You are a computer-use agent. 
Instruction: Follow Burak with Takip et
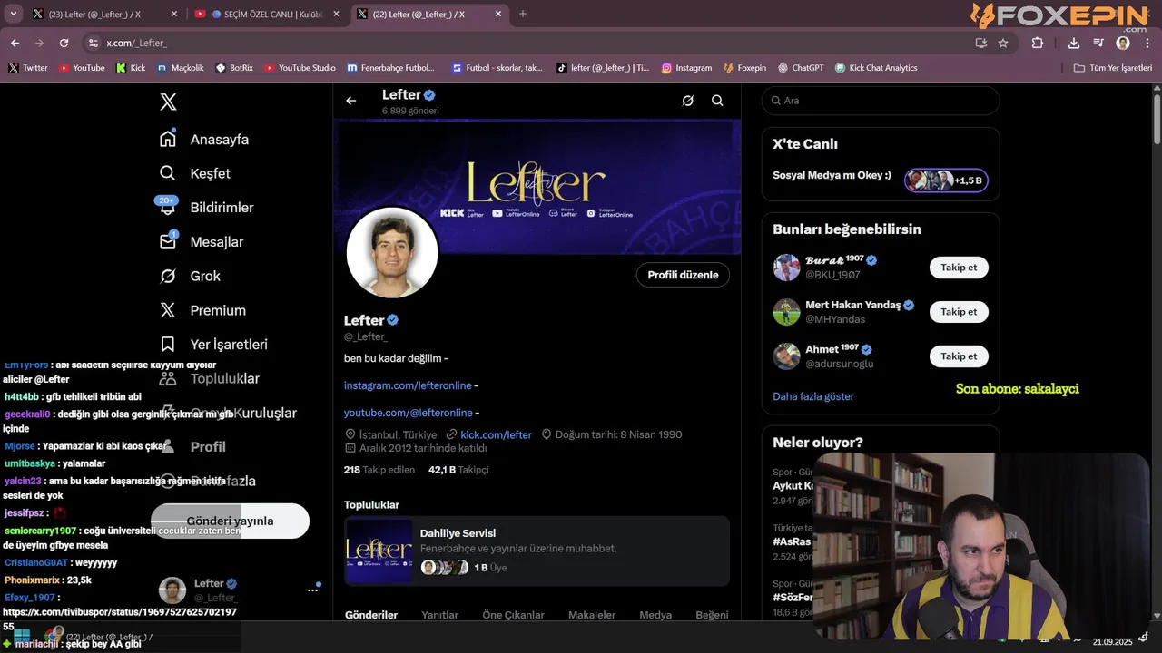click(x=959, y=268)
